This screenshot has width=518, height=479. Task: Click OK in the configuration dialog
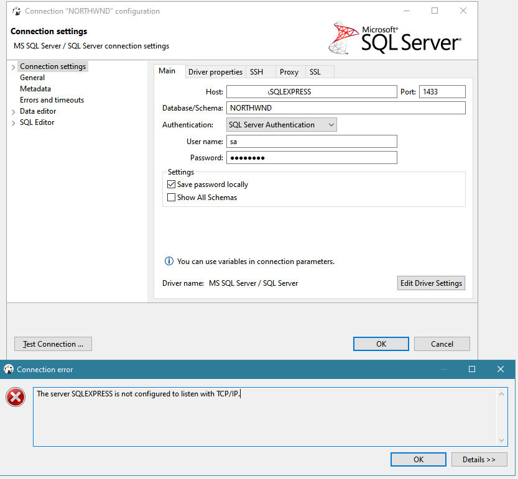point(381,344)
